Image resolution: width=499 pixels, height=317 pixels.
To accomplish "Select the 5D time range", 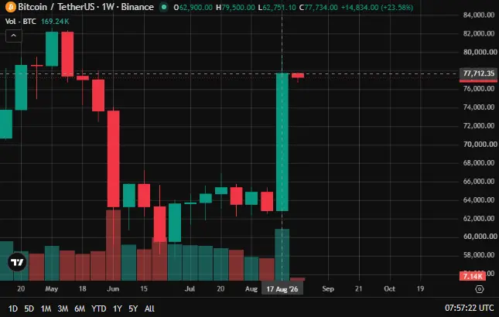I will pos(29,308).
